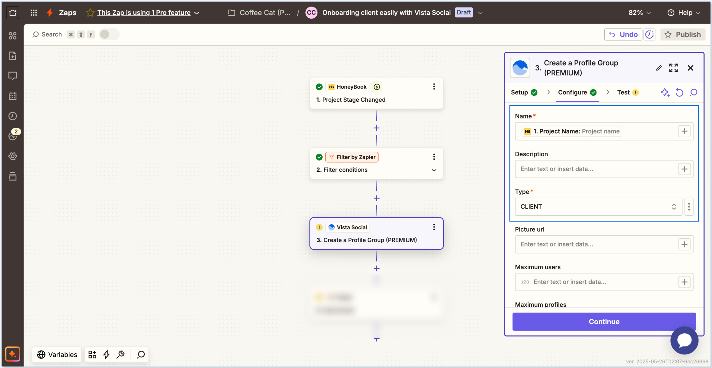Viewport: 712px width, 368px height.
Task: Open the status icon with badge 2
Action: (x=13, y=135)
